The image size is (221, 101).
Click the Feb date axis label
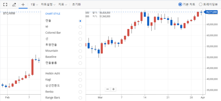tap(7, 97)
